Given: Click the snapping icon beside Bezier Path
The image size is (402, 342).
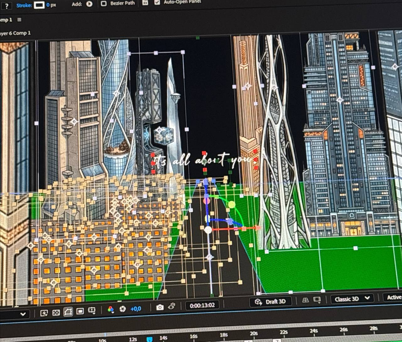Looking at the screenshot, I should coord(145,3).
